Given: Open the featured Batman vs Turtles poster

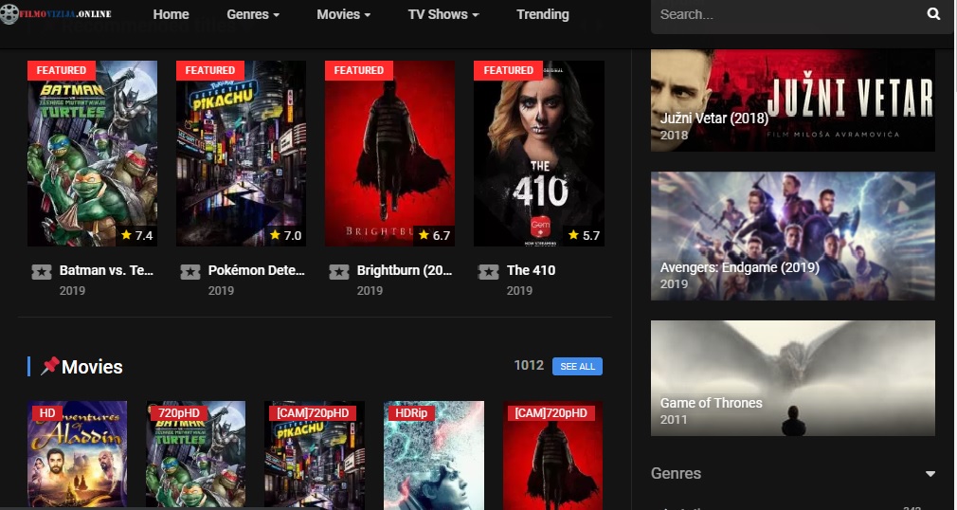Looking at the screenshot, I should click(92, 154).
